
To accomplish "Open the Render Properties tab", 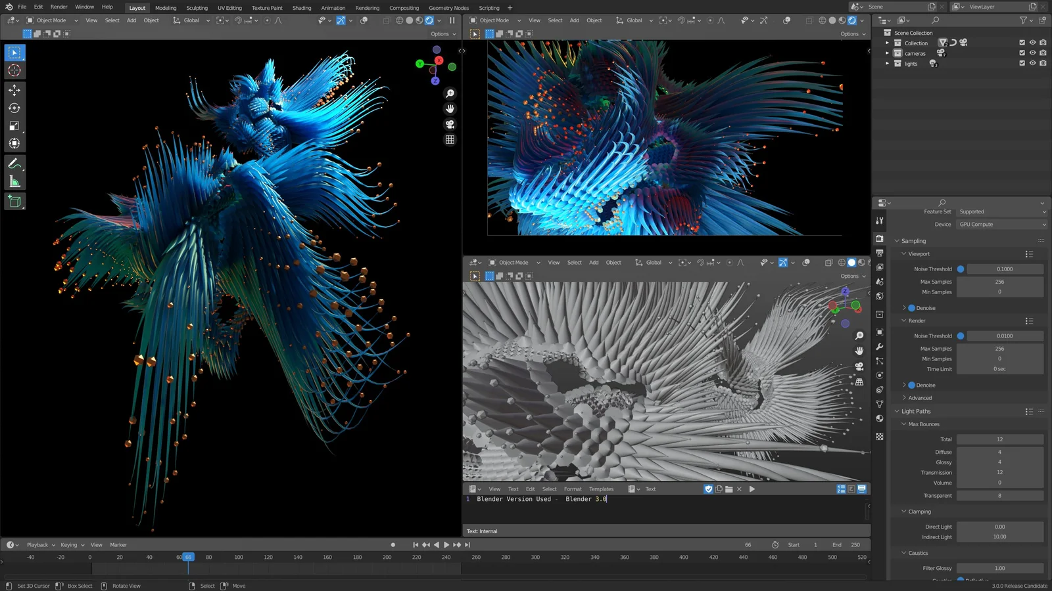I will pyautogui.click(x=879, y=239).
